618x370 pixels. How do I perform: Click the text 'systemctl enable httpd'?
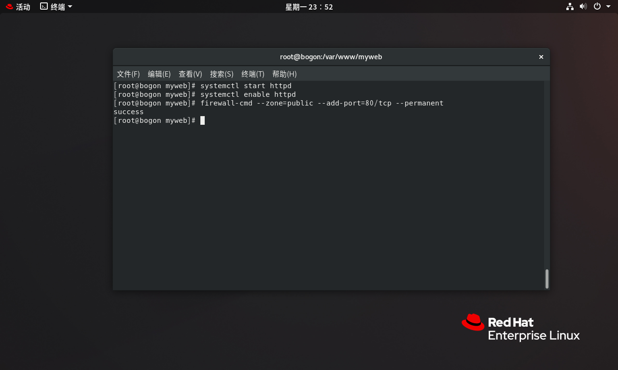pyautogui.click(x=248, y=94)
